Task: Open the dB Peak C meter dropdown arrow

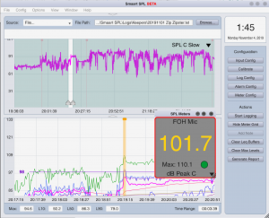Action: 212,174
